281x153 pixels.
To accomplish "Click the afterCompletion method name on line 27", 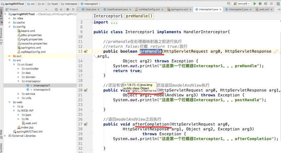I will click(150, 124).
